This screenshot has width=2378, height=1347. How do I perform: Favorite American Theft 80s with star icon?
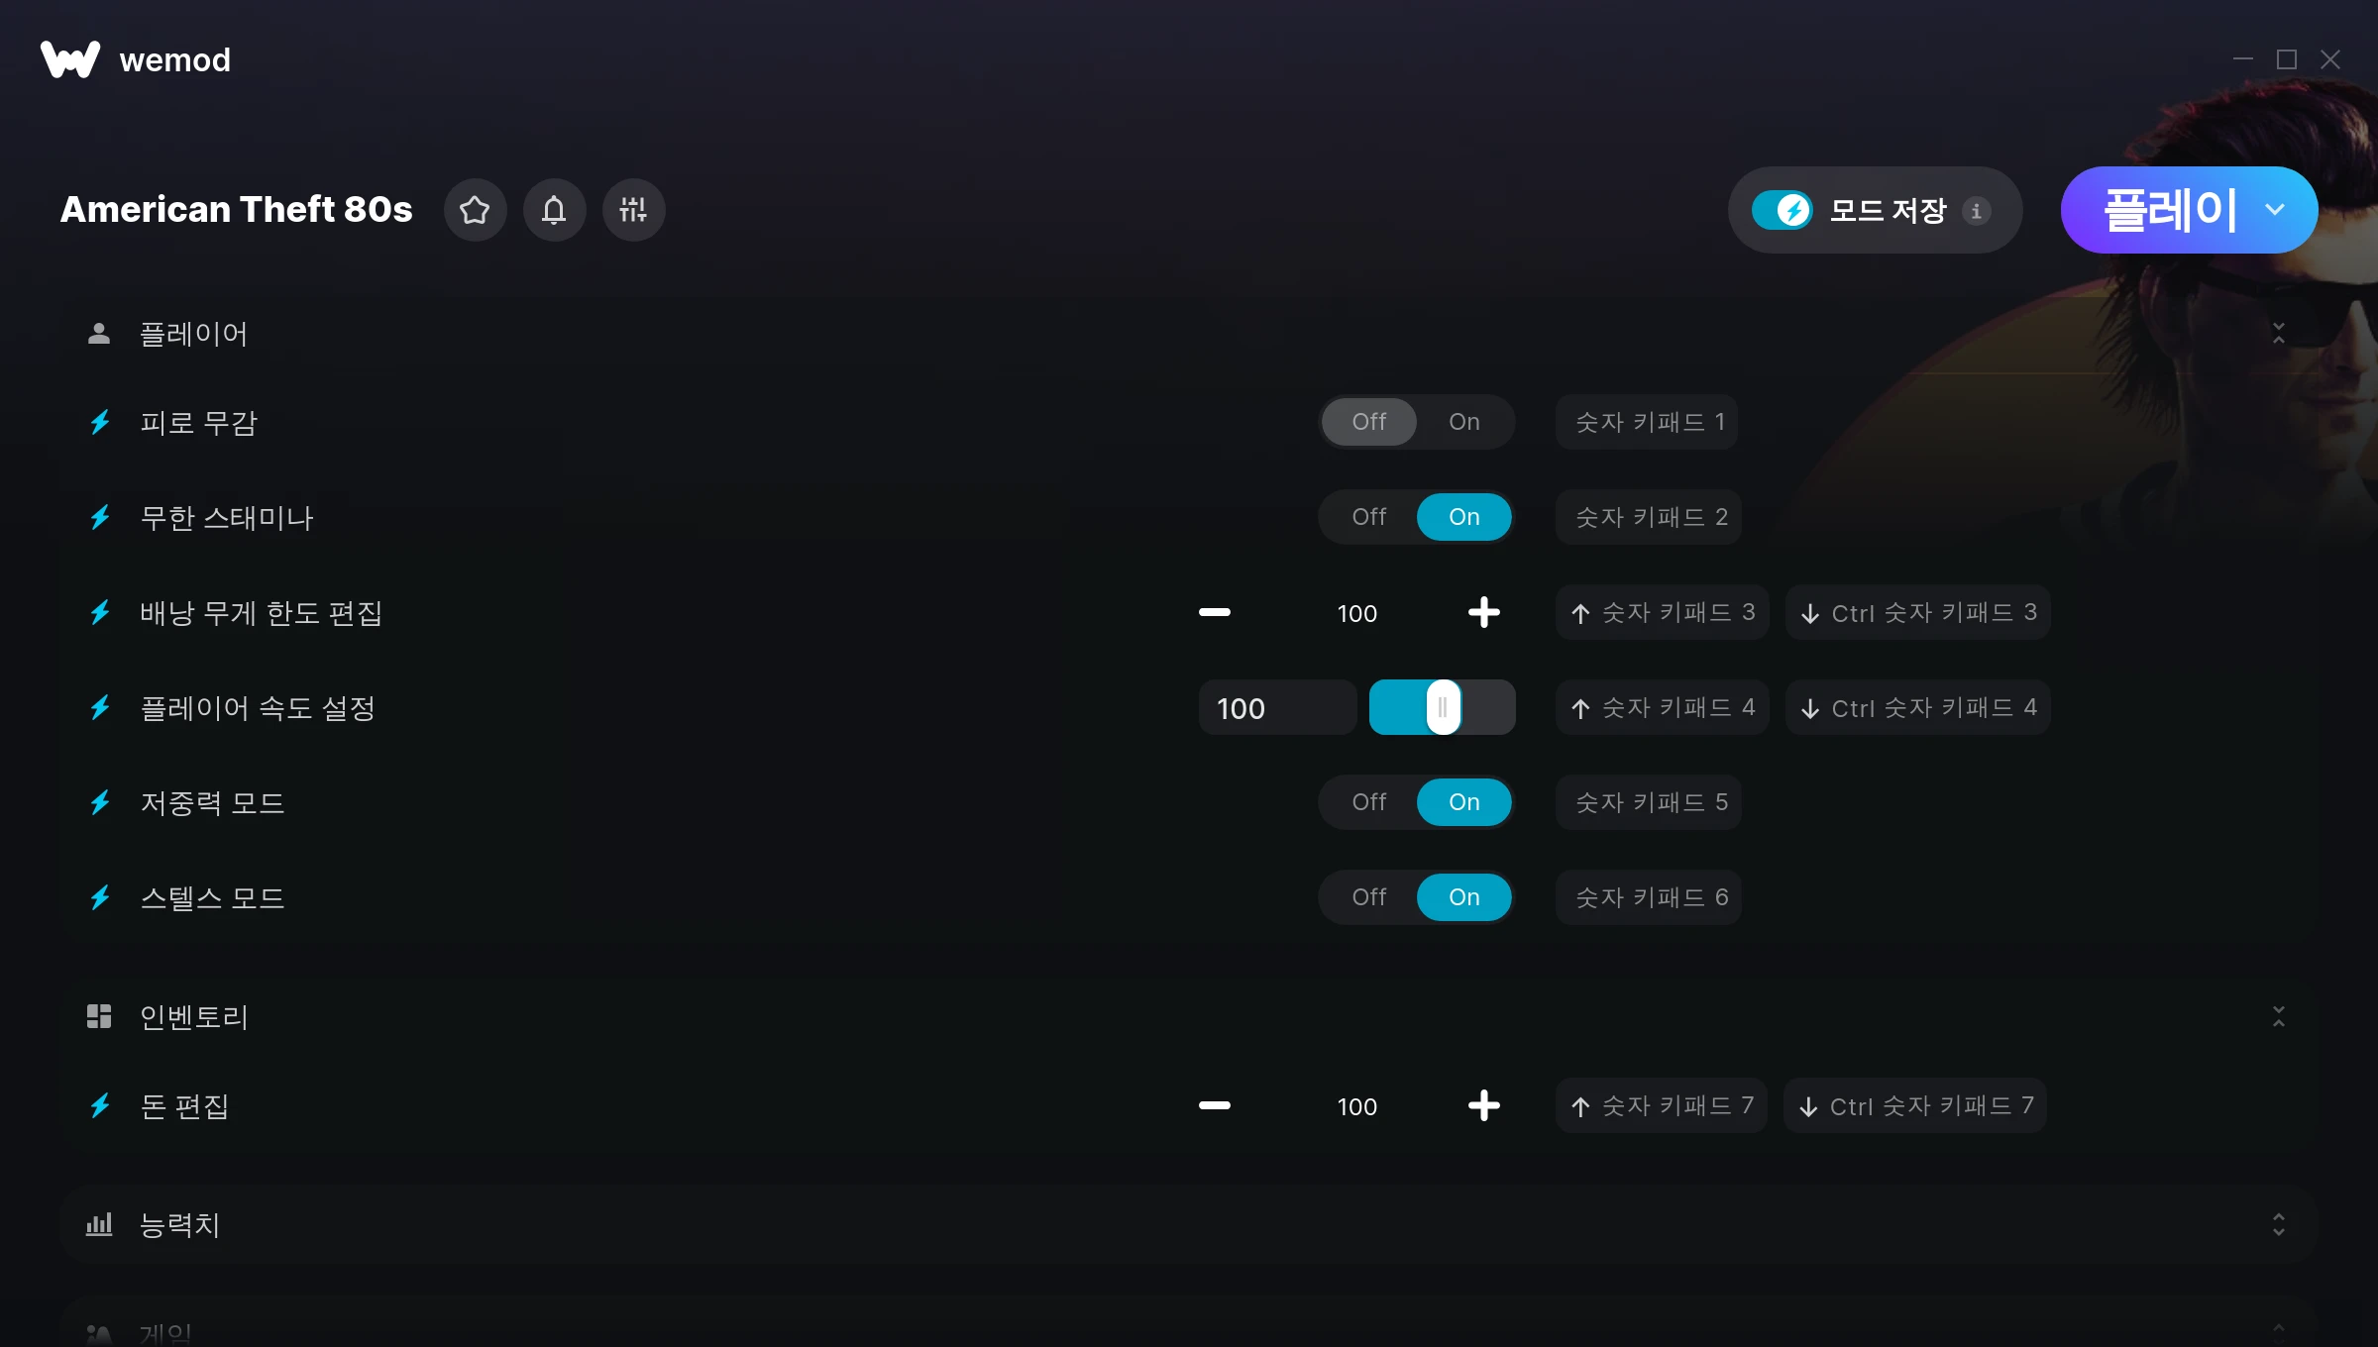(x=475, y=210)
